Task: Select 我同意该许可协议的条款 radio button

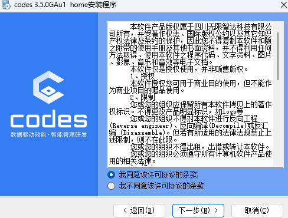Action: 111,174
